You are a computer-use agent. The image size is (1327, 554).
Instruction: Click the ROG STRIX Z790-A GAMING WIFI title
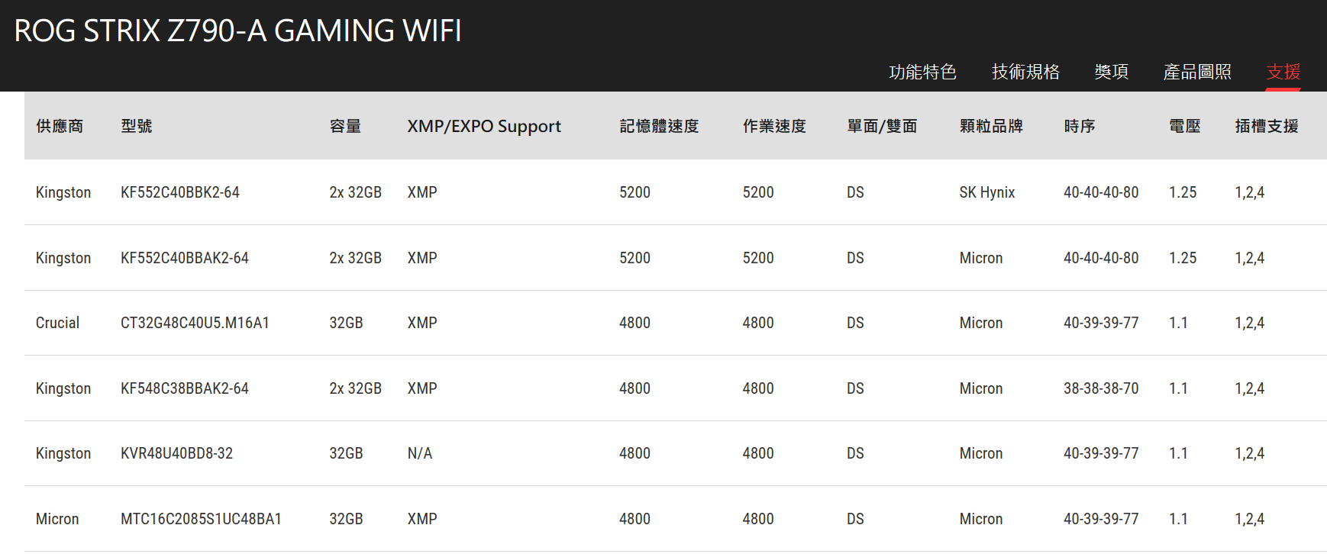tap(237, 31)
